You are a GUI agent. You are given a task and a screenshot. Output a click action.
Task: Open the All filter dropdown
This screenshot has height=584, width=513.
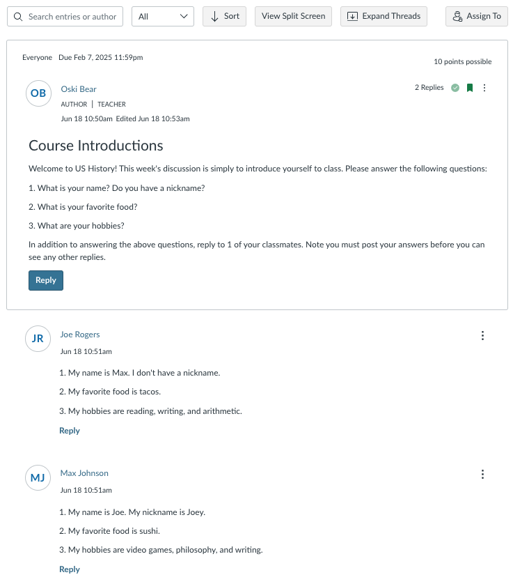[162, 16]
